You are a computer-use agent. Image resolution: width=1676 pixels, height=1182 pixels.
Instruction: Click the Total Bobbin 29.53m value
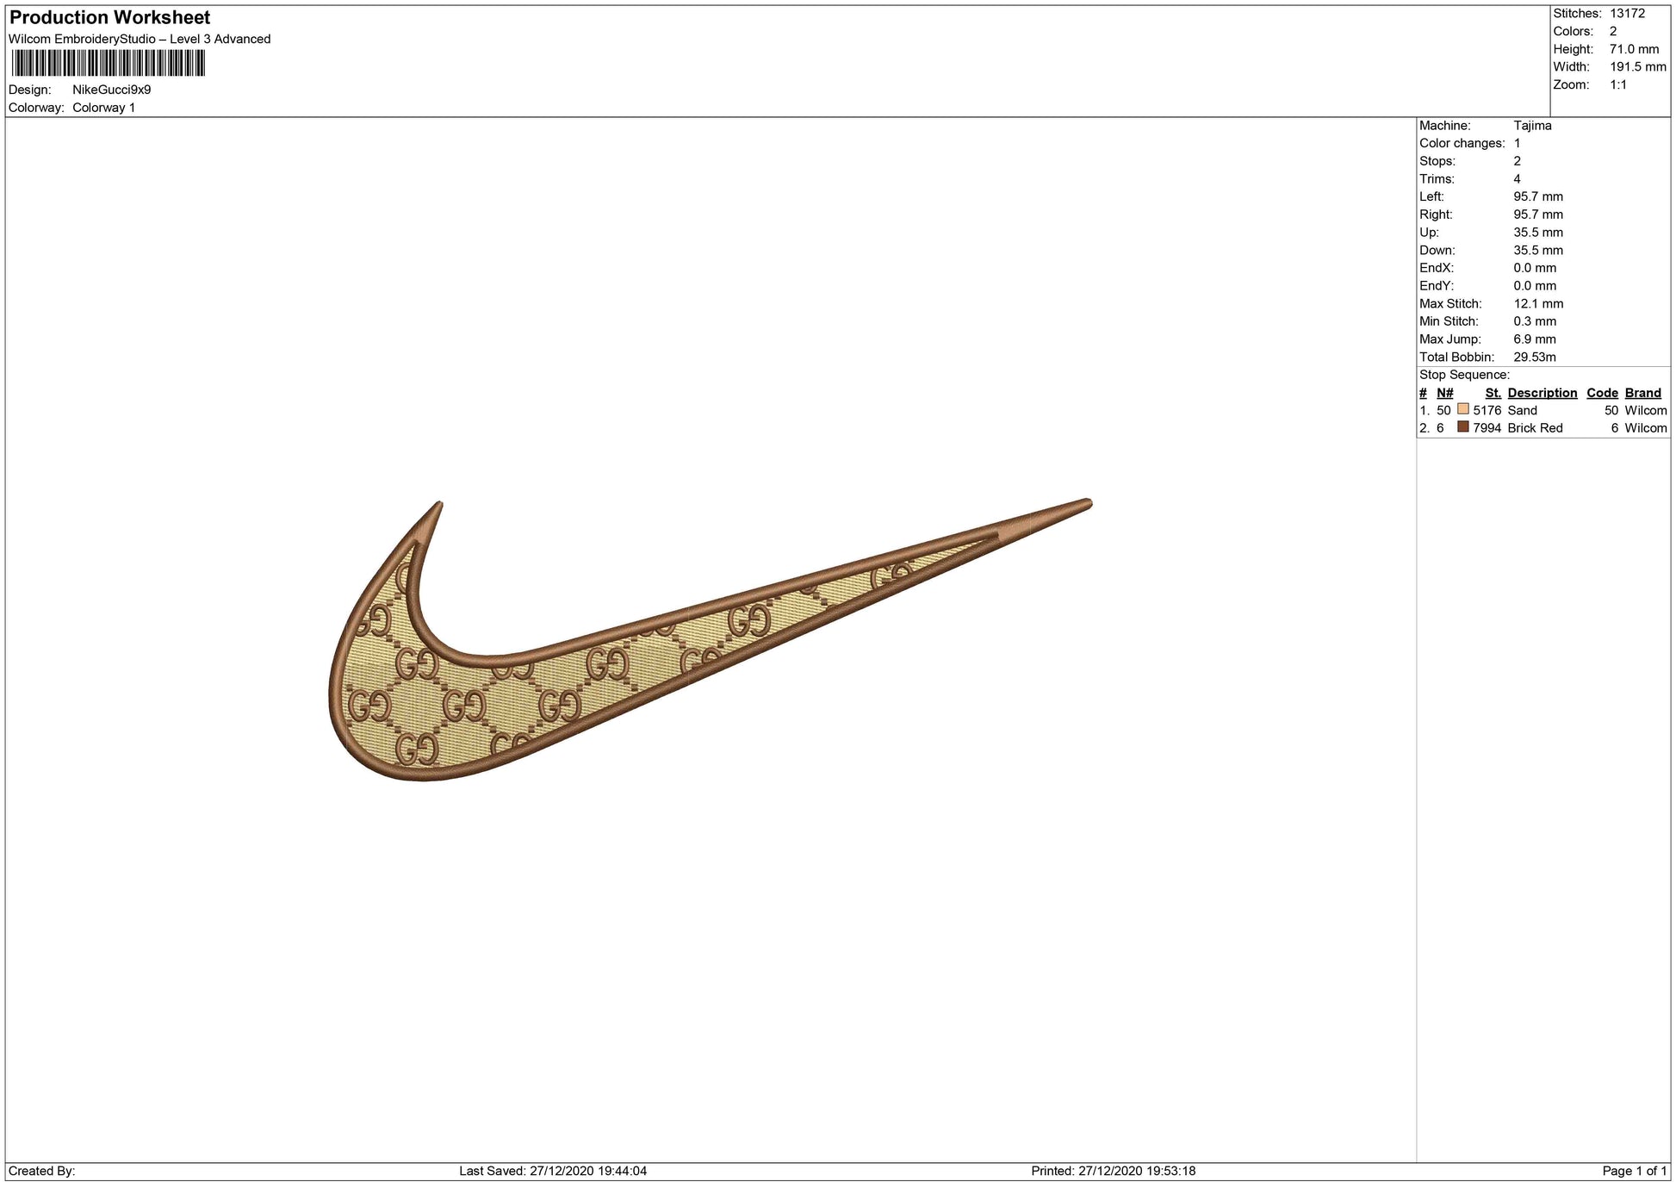pos(1534,358)
